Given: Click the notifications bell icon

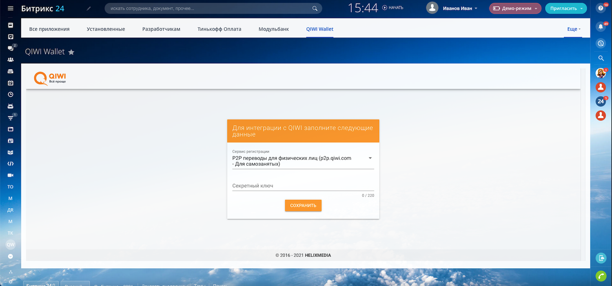Looking at the screenshot, I should pos(601,27).
